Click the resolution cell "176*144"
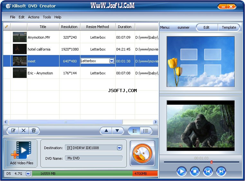The width and height of the screenshot is (245, 181). pyautogui.click(x=70, y=73)
